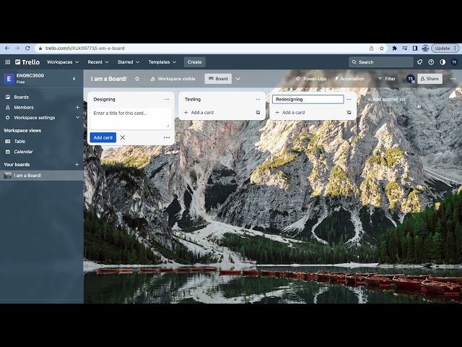
Task: Open the Extensions puzzle icon
Action: coord(394,48)
